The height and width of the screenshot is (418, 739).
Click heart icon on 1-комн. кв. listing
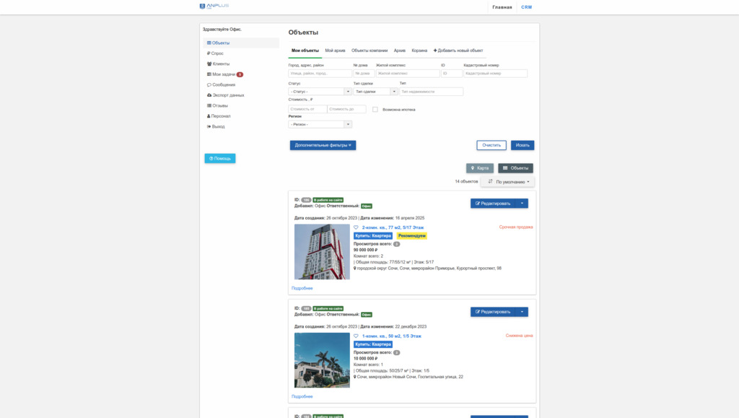[356, 336]
